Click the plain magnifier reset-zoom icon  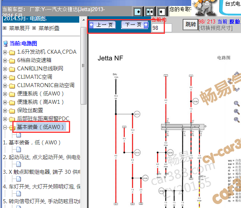(237, 104)
